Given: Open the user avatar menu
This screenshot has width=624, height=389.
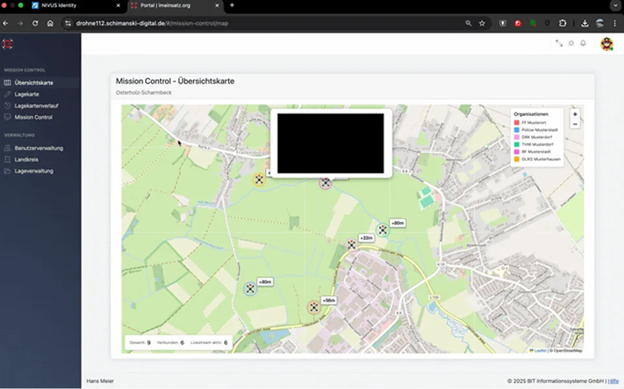Looking at the screenshot, I should (x=606, y=44).
